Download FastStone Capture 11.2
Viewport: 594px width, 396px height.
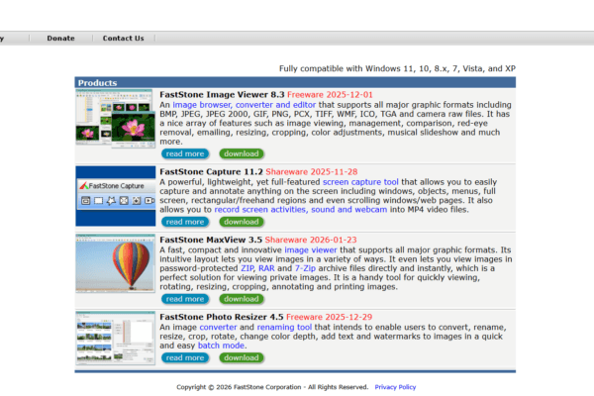click(242, 222)
